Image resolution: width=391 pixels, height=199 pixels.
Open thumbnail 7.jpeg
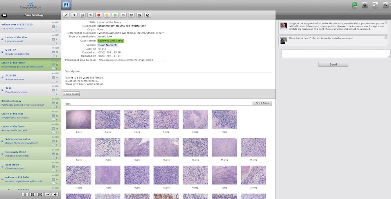[x=224, y=119]
